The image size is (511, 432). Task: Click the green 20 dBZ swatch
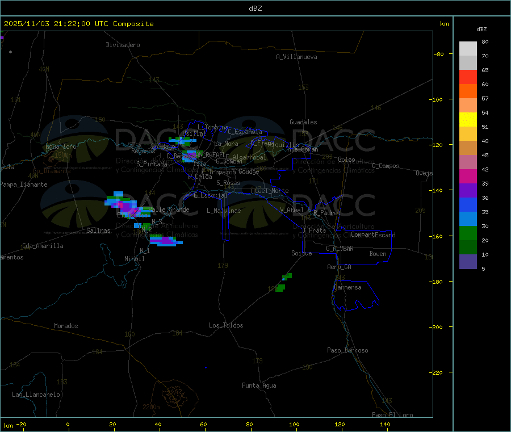click(x=468, y=233)
